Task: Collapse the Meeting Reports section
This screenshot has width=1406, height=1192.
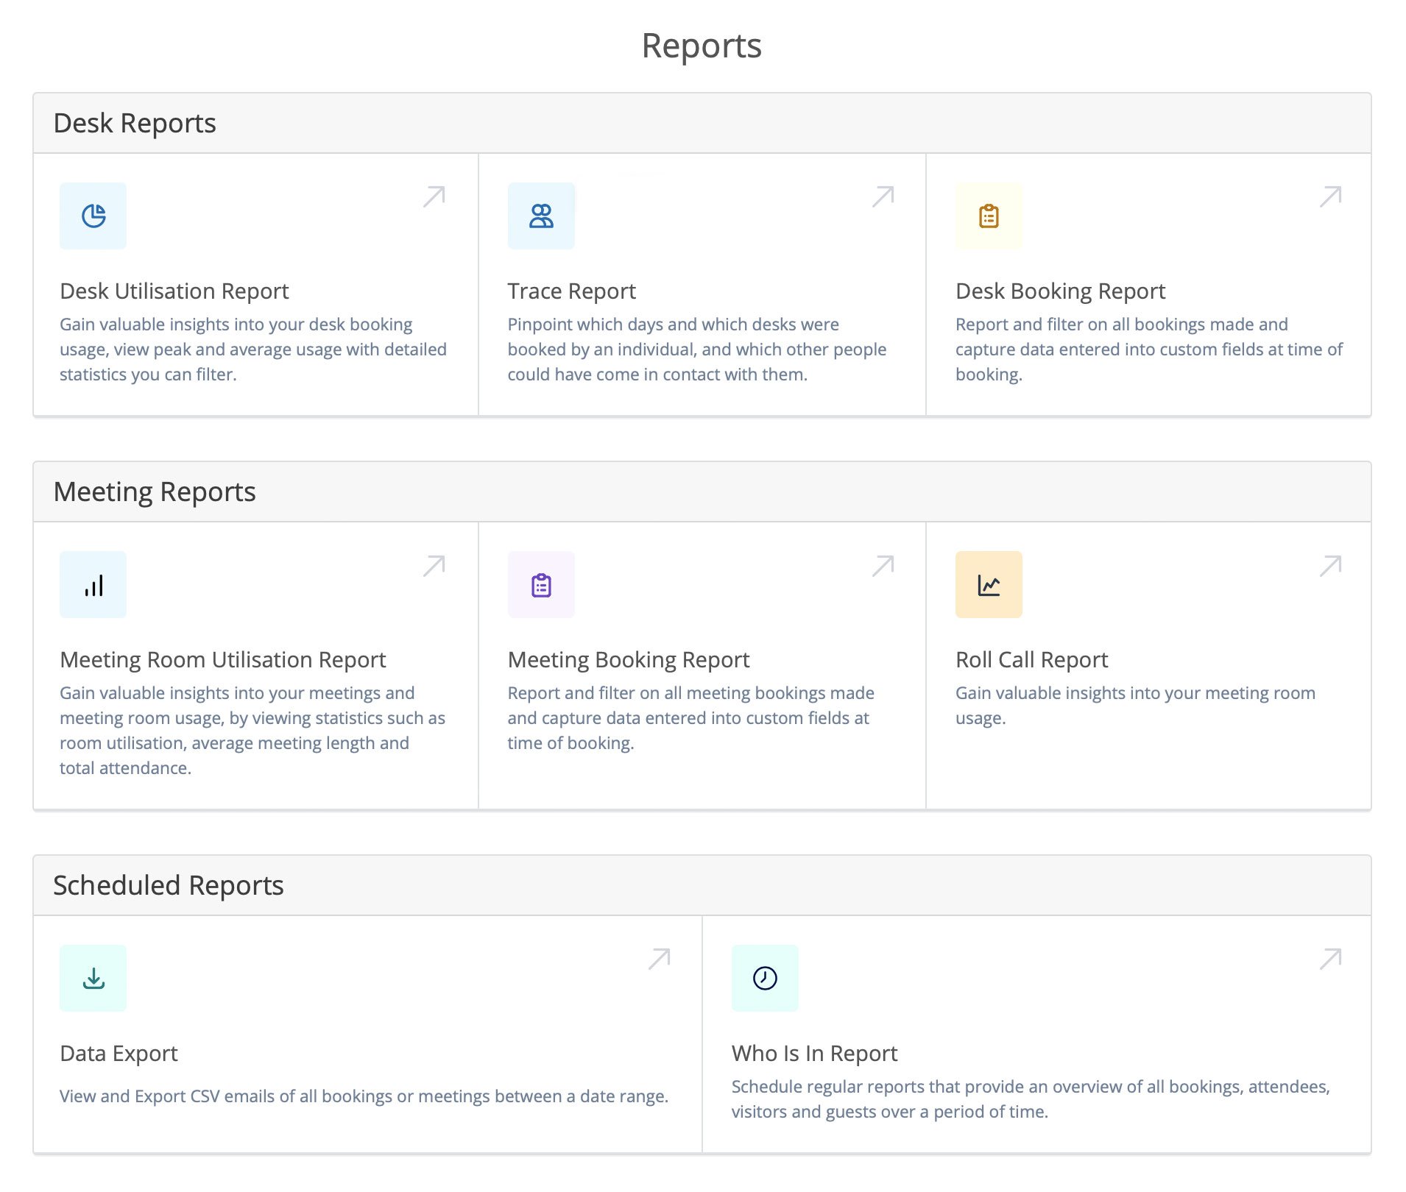Action: [155, 491]
